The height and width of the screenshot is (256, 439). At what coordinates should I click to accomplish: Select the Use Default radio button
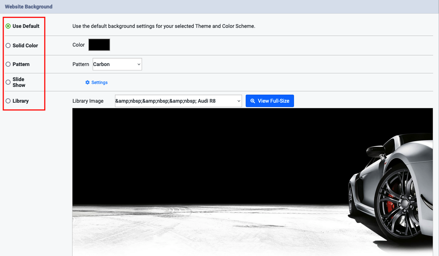tap(8, 26)
